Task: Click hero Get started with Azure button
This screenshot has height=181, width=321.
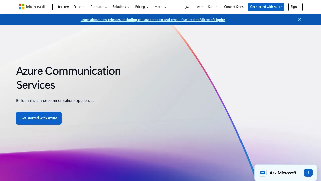Action: point(39,118)
